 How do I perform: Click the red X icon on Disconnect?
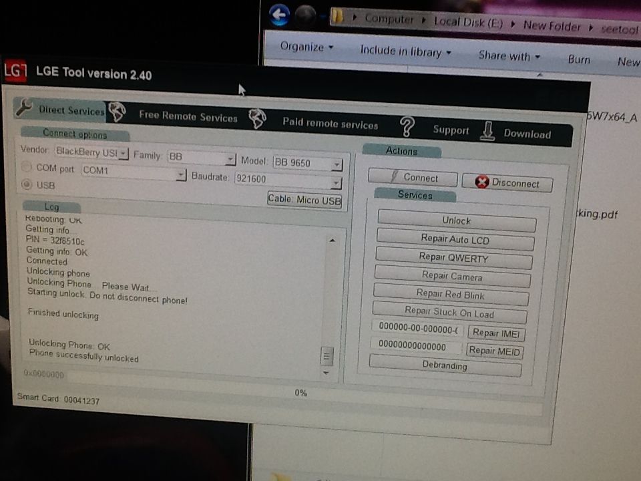pos(482,181)
